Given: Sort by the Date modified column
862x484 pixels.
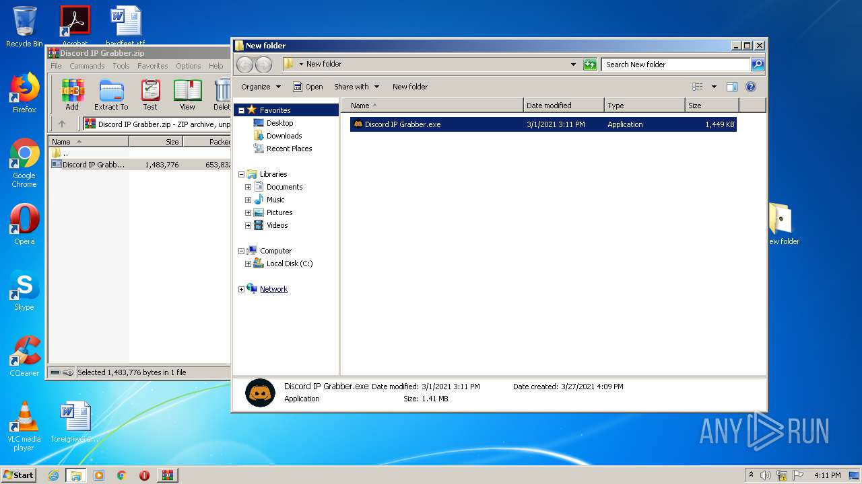Looking at the screenshot, I should pyautogui.click(x=564, y=106).
